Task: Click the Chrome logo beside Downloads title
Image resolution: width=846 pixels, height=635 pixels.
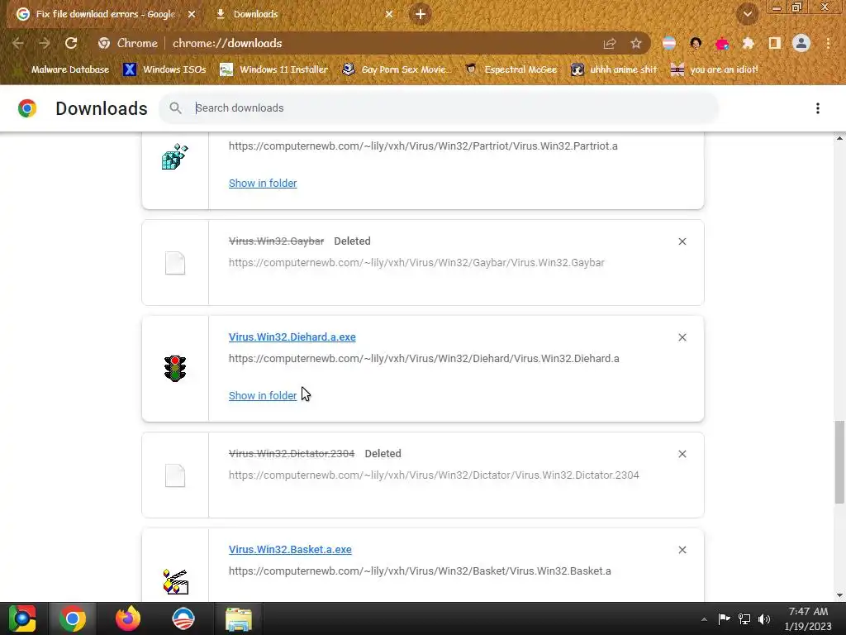Action: coord(27,108)
